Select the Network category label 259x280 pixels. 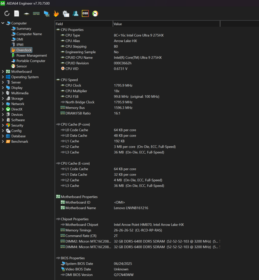point(18,104)
